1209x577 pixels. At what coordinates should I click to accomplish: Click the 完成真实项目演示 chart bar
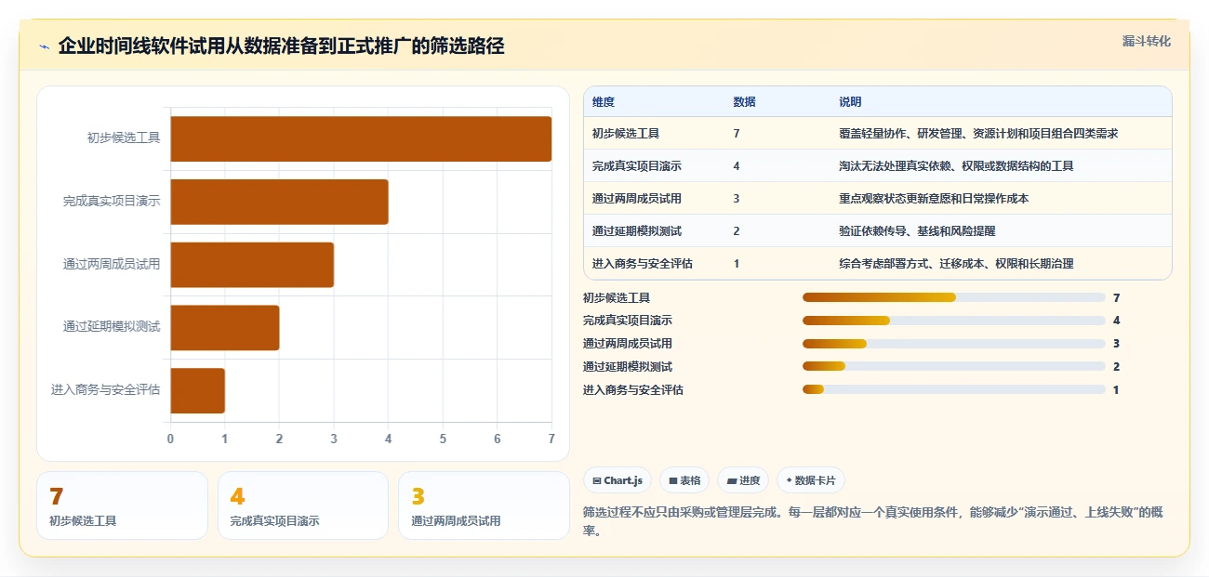(x=279, y=202)
